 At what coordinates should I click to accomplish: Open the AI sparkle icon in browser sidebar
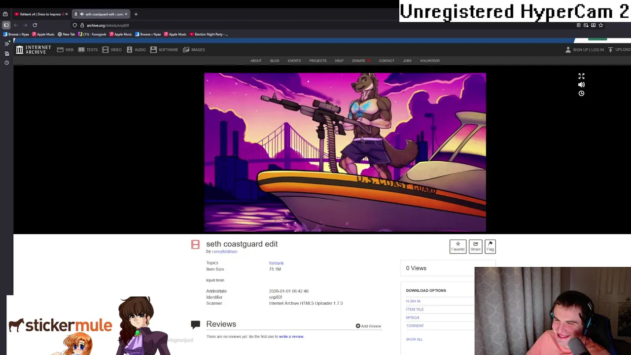[x=7, y=44]
